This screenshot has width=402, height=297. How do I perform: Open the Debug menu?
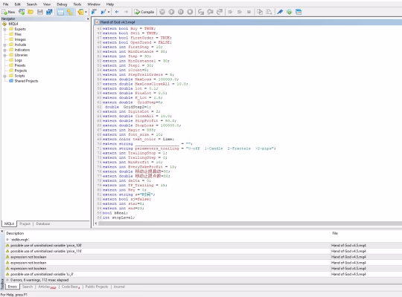pos(62,4)
